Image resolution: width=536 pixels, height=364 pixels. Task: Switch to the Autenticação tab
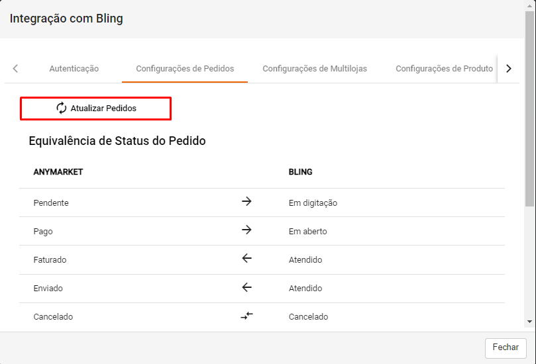(74, 69)
